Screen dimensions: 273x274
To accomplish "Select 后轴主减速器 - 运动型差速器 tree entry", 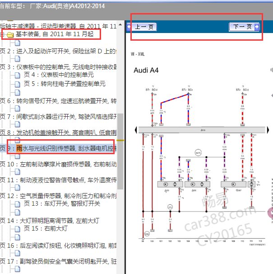I will pyautogui.click(x=58, y=26).
